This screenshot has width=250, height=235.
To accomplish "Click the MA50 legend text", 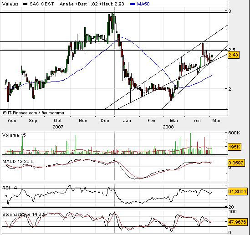I will point(143,4).
